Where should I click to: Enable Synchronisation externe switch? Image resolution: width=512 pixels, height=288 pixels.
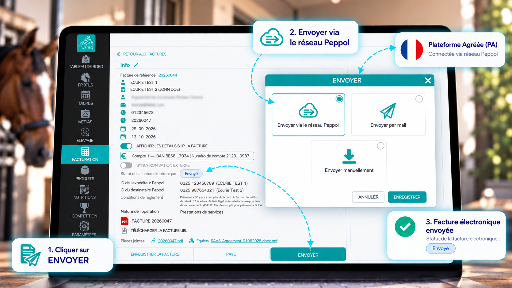[126, 165]
